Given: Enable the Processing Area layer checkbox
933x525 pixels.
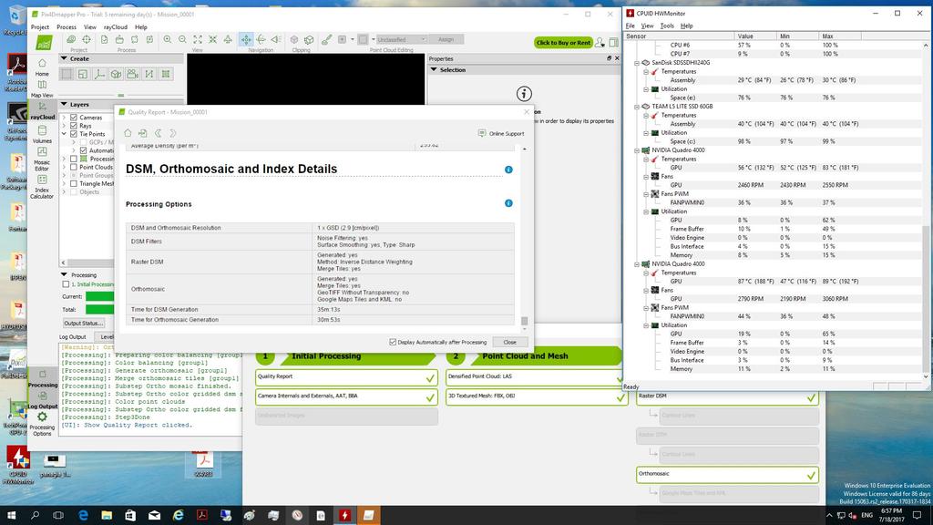Looking at the screenshot, I should click(74, 159).
